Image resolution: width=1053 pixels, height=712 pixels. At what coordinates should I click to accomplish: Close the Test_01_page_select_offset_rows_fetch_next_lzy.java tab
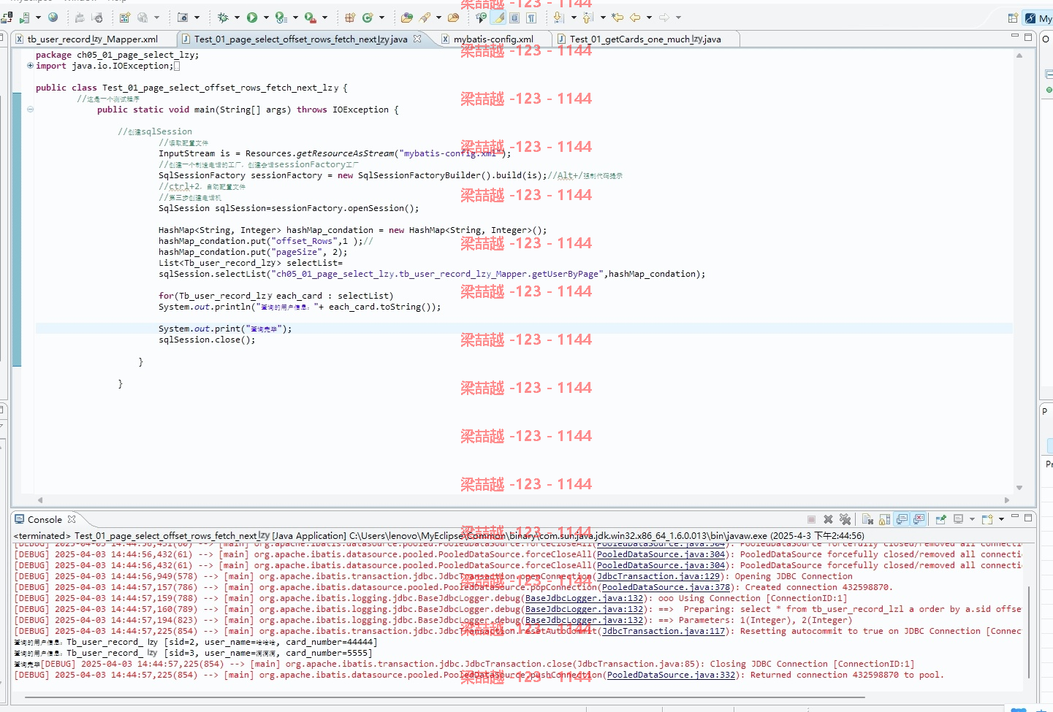tap(417, 39)
